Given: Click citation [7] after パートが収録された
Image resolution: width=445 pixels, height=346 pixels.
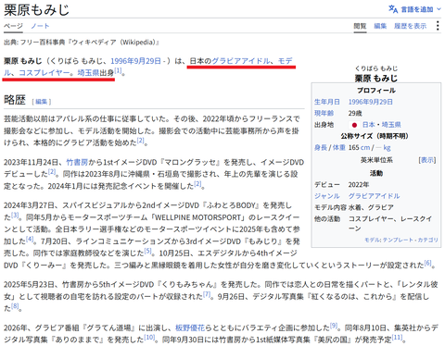Looking at the screenshot, I should [x=207, y=294].
